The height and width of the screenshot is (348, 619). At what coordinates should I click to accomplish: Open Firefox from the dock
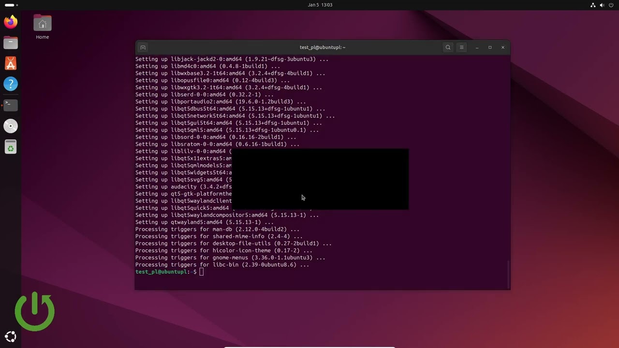(x=11, y=22)
